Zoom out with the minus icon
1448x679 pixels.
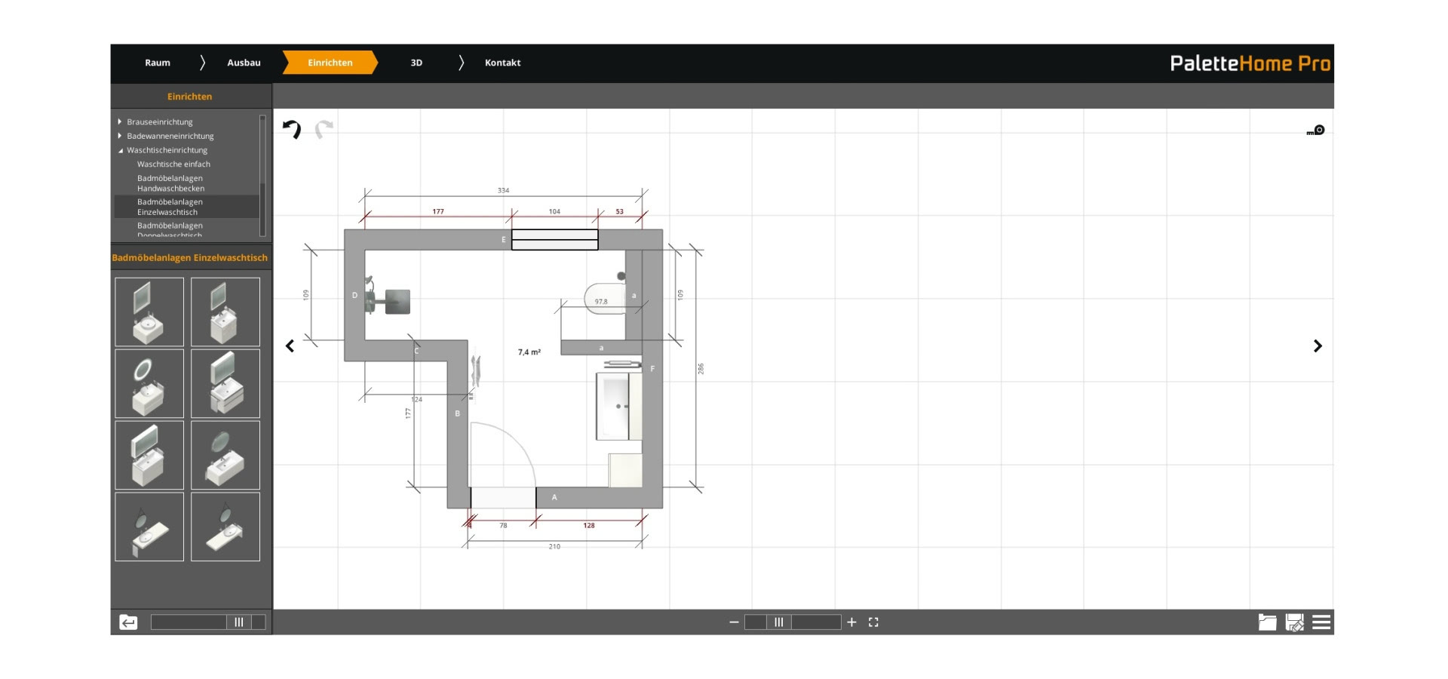734,622
